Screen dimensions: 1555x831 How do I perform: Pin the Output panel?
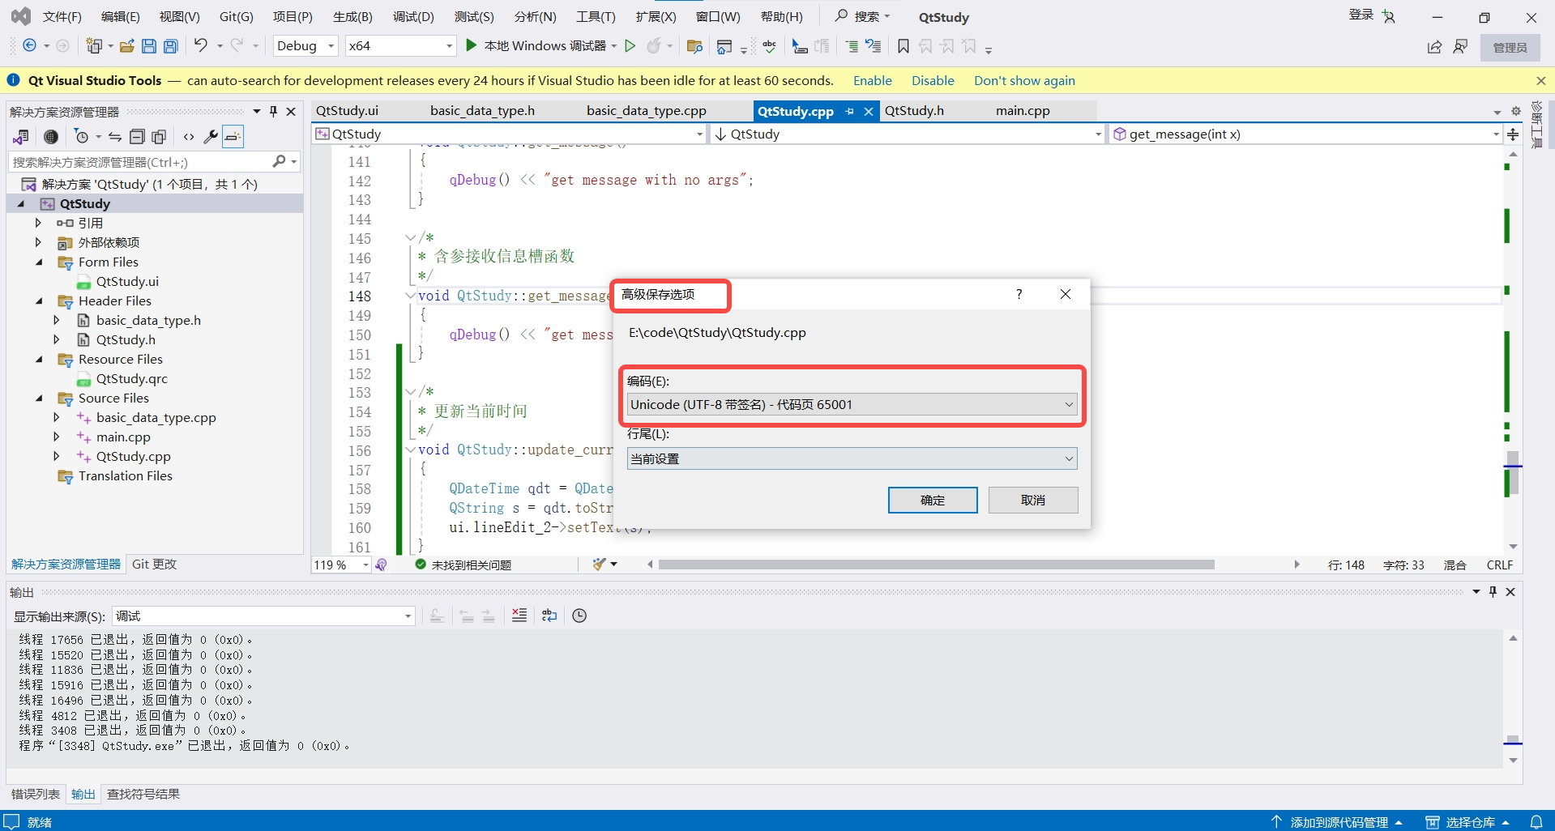tap(1493, 592)
